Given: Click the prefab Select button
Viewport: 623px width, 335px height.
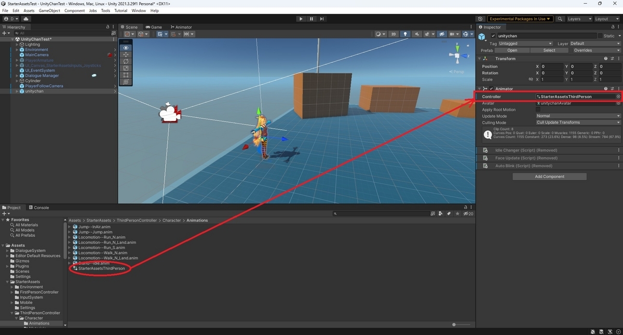Looking at the screenshot, I should click(x=549, y=50).
